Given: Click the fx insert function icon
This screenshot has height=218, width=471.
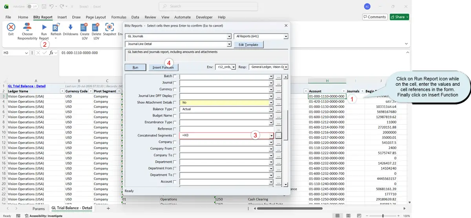Looking at the screenshot, I should (51, 53).
